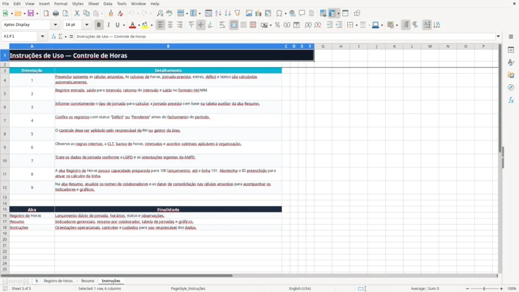
Task: Expand the Name Box dropdown arrow
Action: 43,36
